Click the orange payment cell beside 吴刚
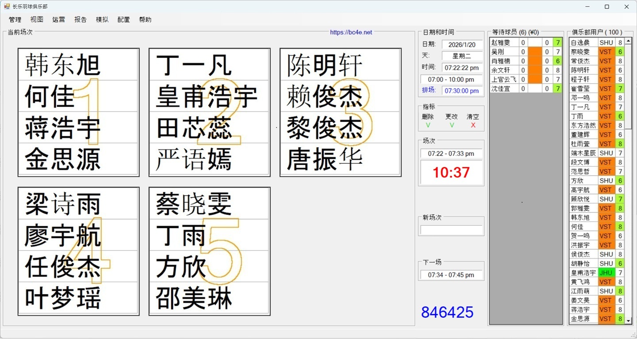This screenshot has height=339, width=637. 535,51
